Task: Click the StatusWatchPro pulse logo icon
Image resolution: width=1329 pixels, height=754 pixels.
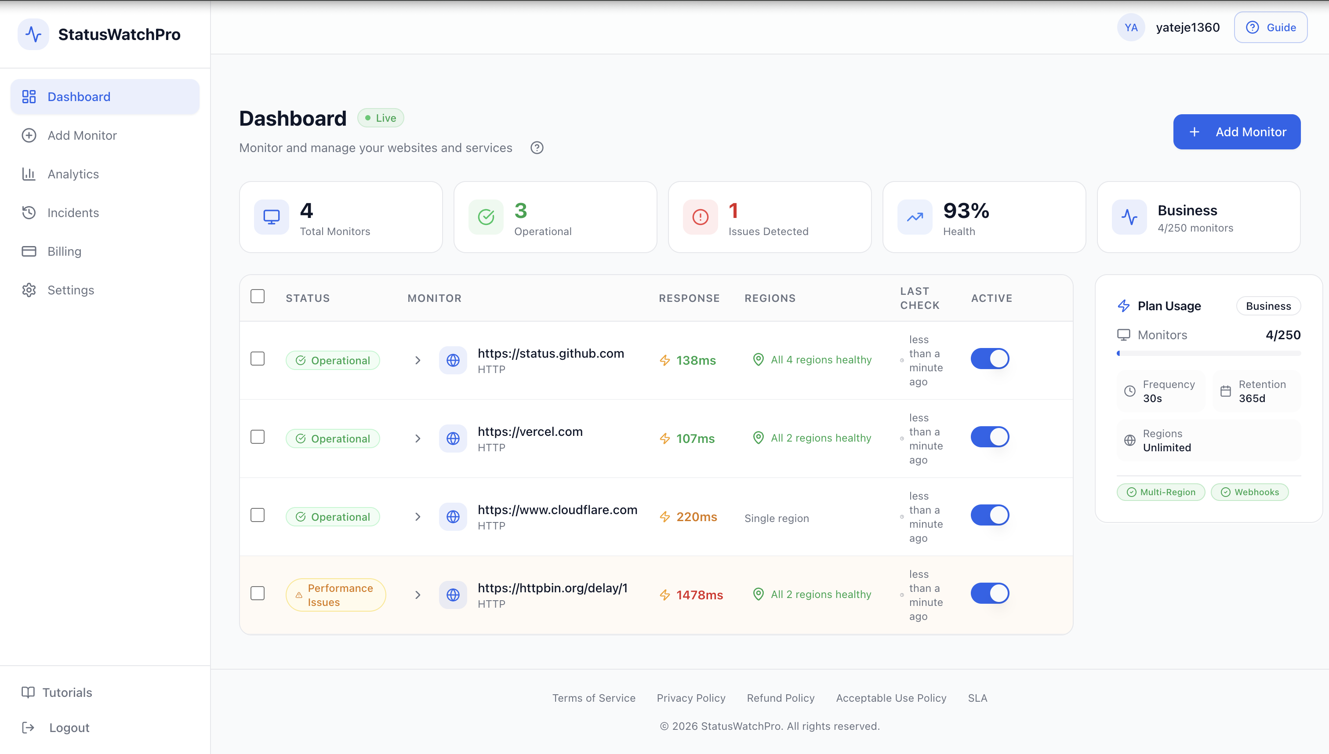Action: coord(33,34)
